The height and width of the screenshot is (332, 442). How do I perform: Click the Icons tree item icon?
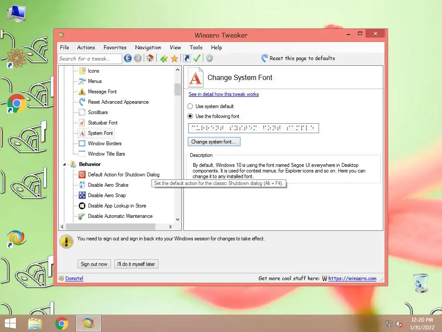click(82, 71)
